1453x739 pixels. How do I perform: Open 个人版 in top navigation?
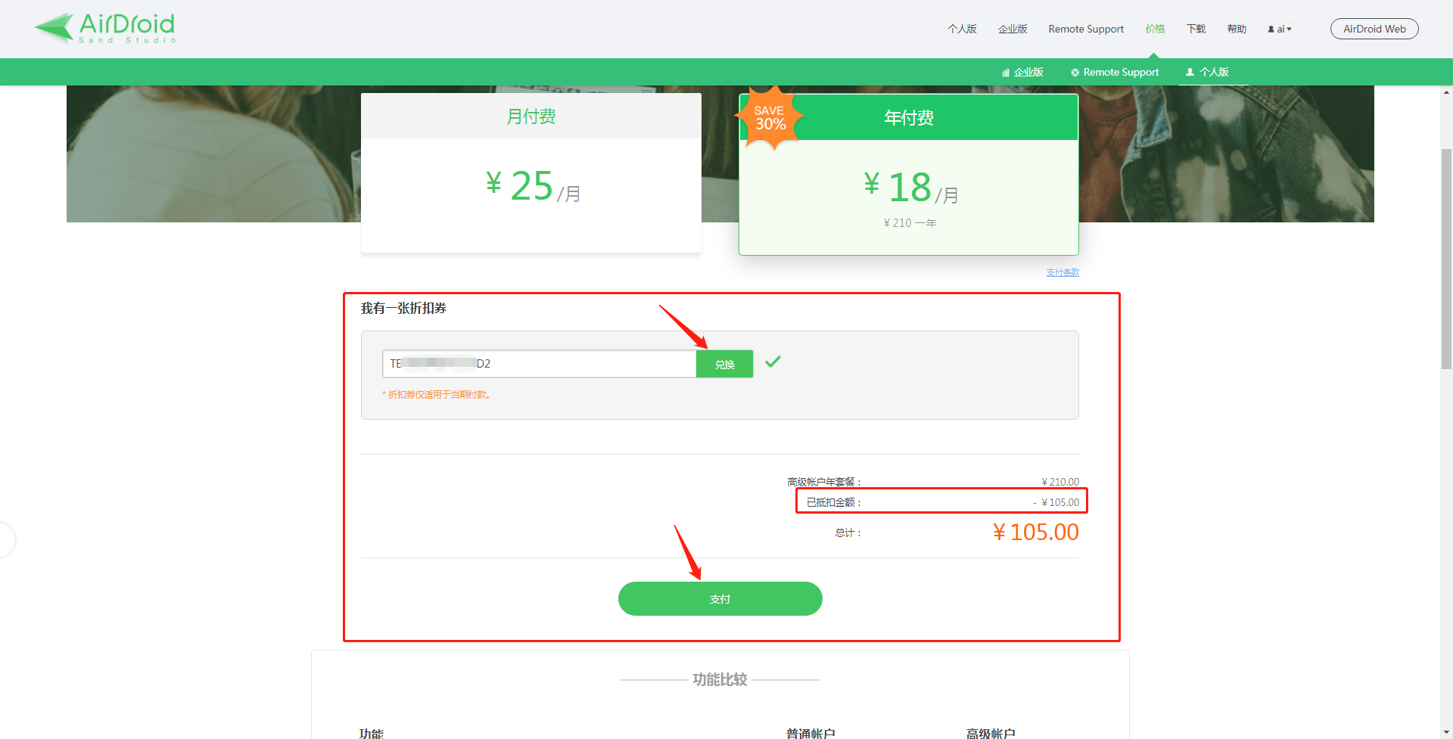pyautogui.click(x=962, y=29)
